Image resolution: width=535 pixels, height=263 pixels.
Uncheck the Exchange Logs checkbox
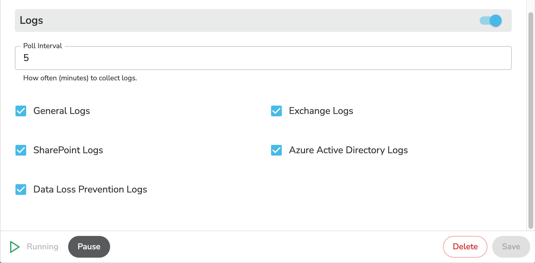point(276,111)
